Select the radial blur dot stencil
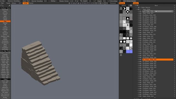 [128, 25]
